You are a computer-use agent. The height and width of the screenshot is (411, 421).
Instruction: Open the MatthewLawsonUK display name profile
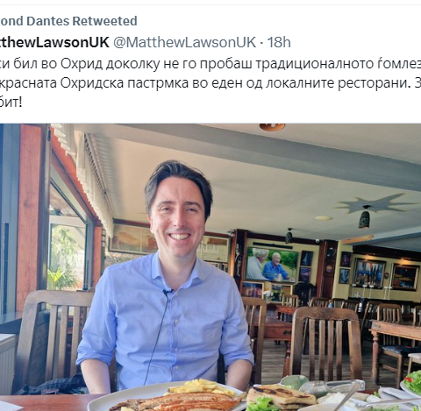pos(54,42)
